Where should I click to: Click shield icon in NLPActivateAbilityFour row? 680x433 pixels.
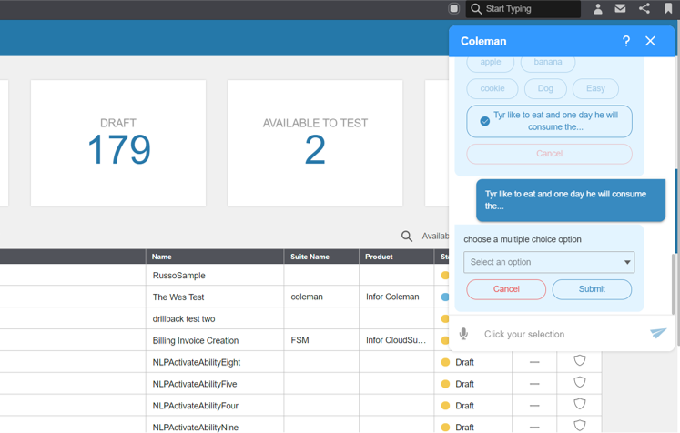(x=579, y=404)
